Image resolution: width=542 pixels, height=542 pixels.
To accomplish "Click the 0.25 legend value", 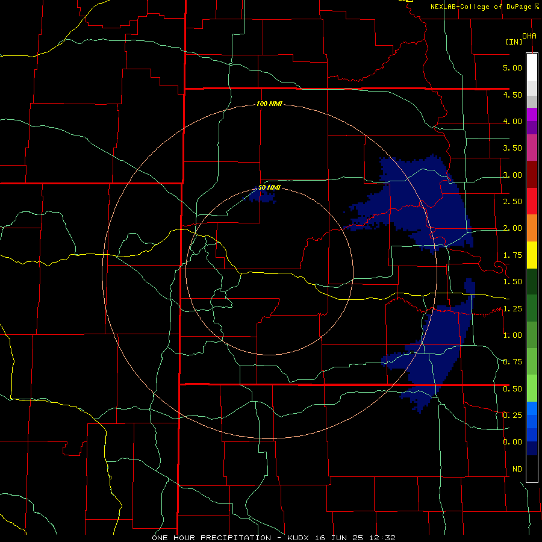I will coord(512,416).
